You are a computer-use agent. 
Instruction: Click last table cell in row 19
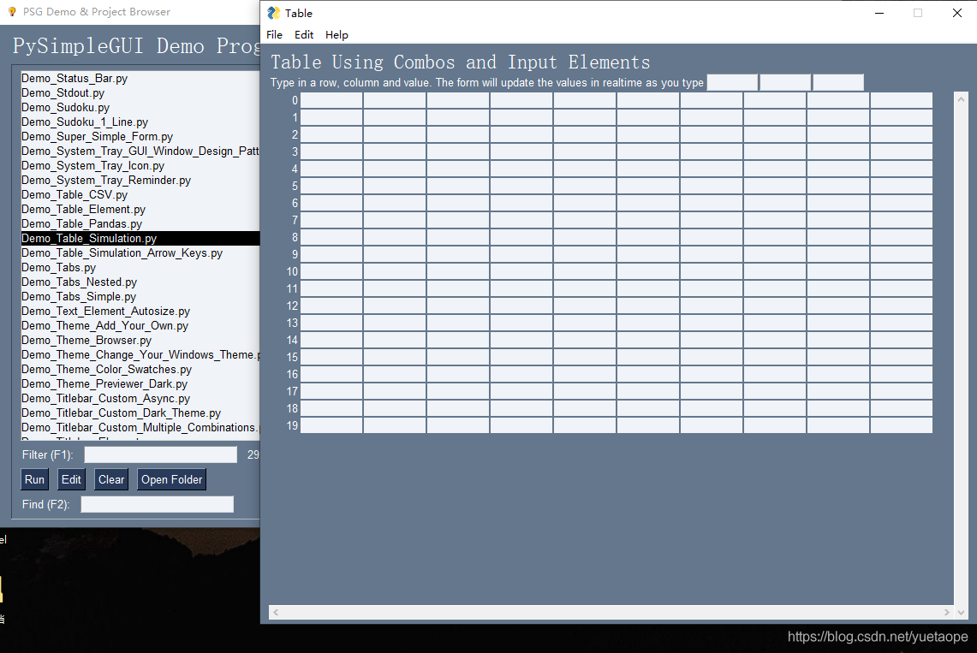[901, 425]
